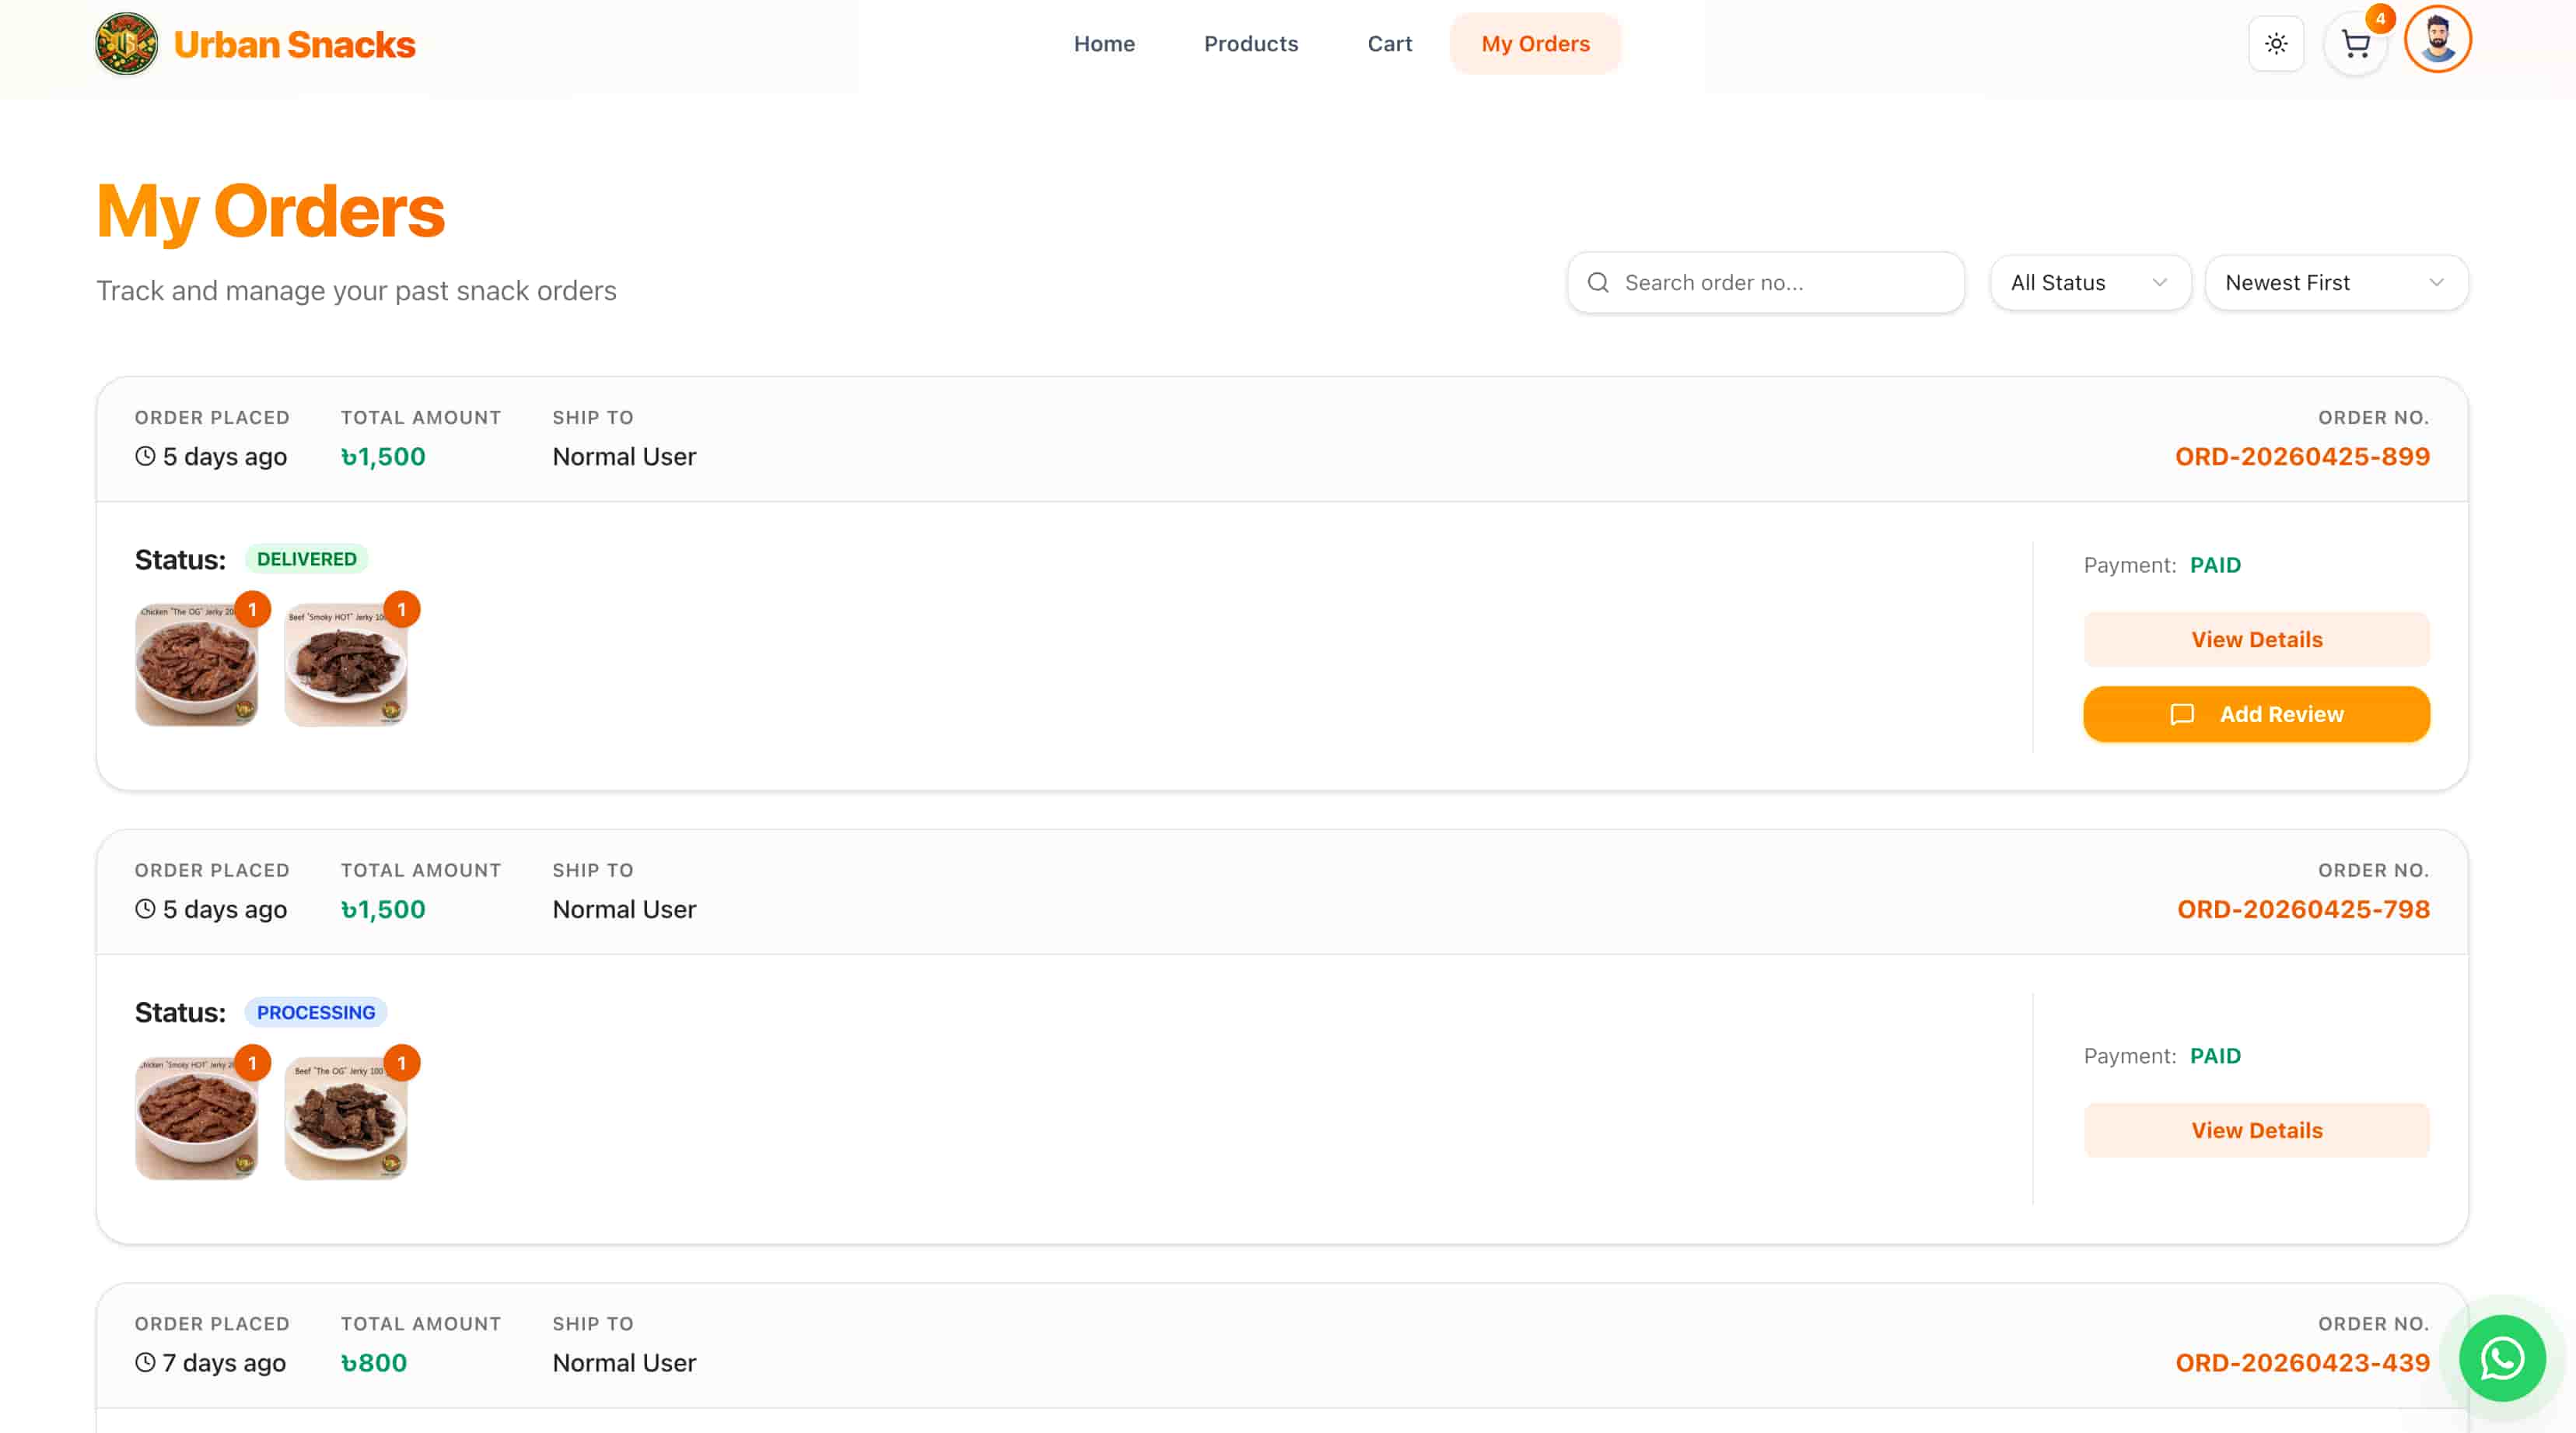Open Beef The OG Jerky thumbnail in processing order
The width and height of the screenshot is (2576, 1433).
(346, 1118)
